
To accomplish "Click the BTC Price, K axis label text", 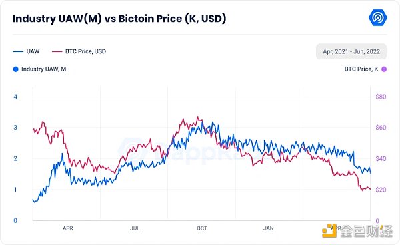I will coord(361,69).
